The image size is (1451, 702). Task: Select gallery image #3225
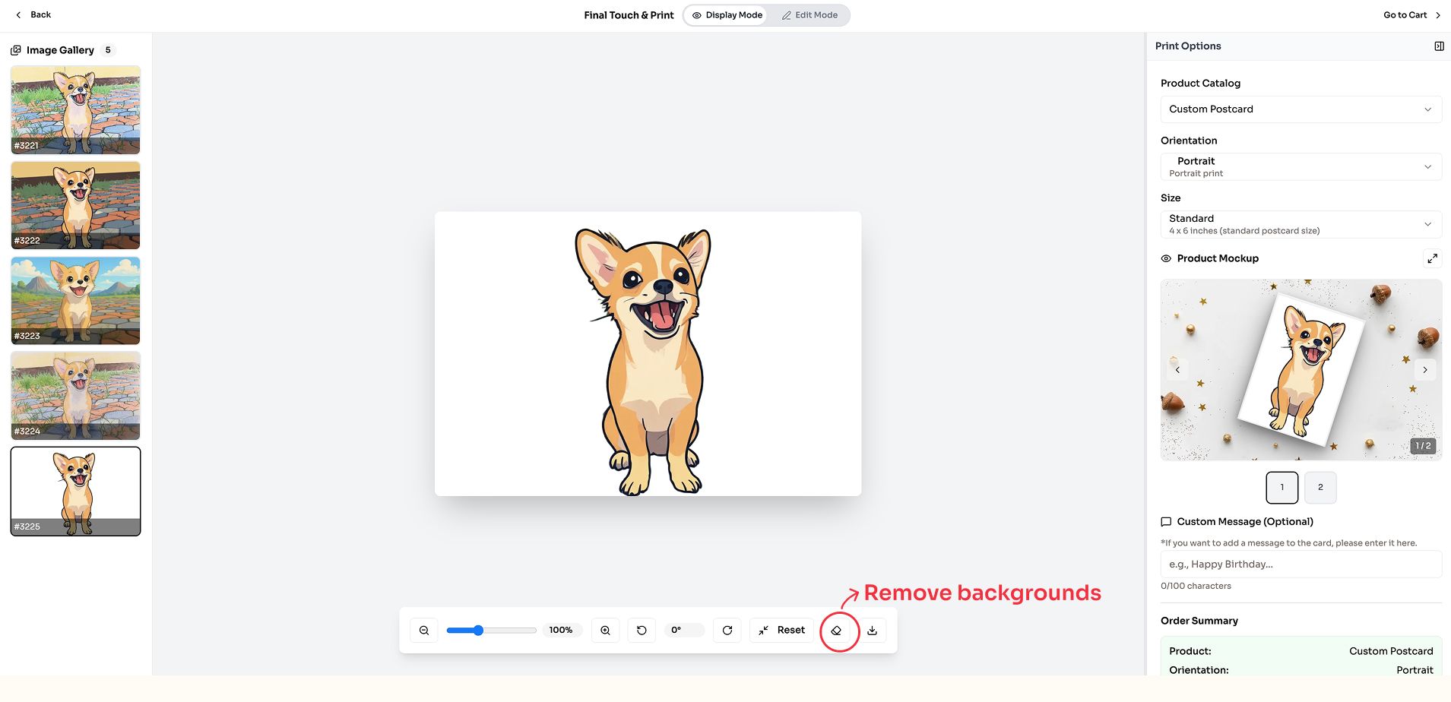coord(76,492)
